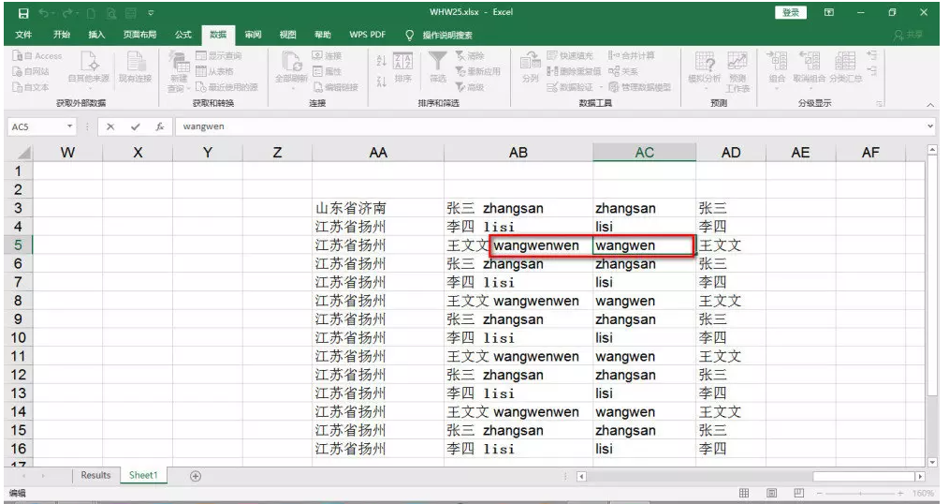Click Text to Columns (分列)
The height and width of the screenshot is (504, 949).
point(530,67)
